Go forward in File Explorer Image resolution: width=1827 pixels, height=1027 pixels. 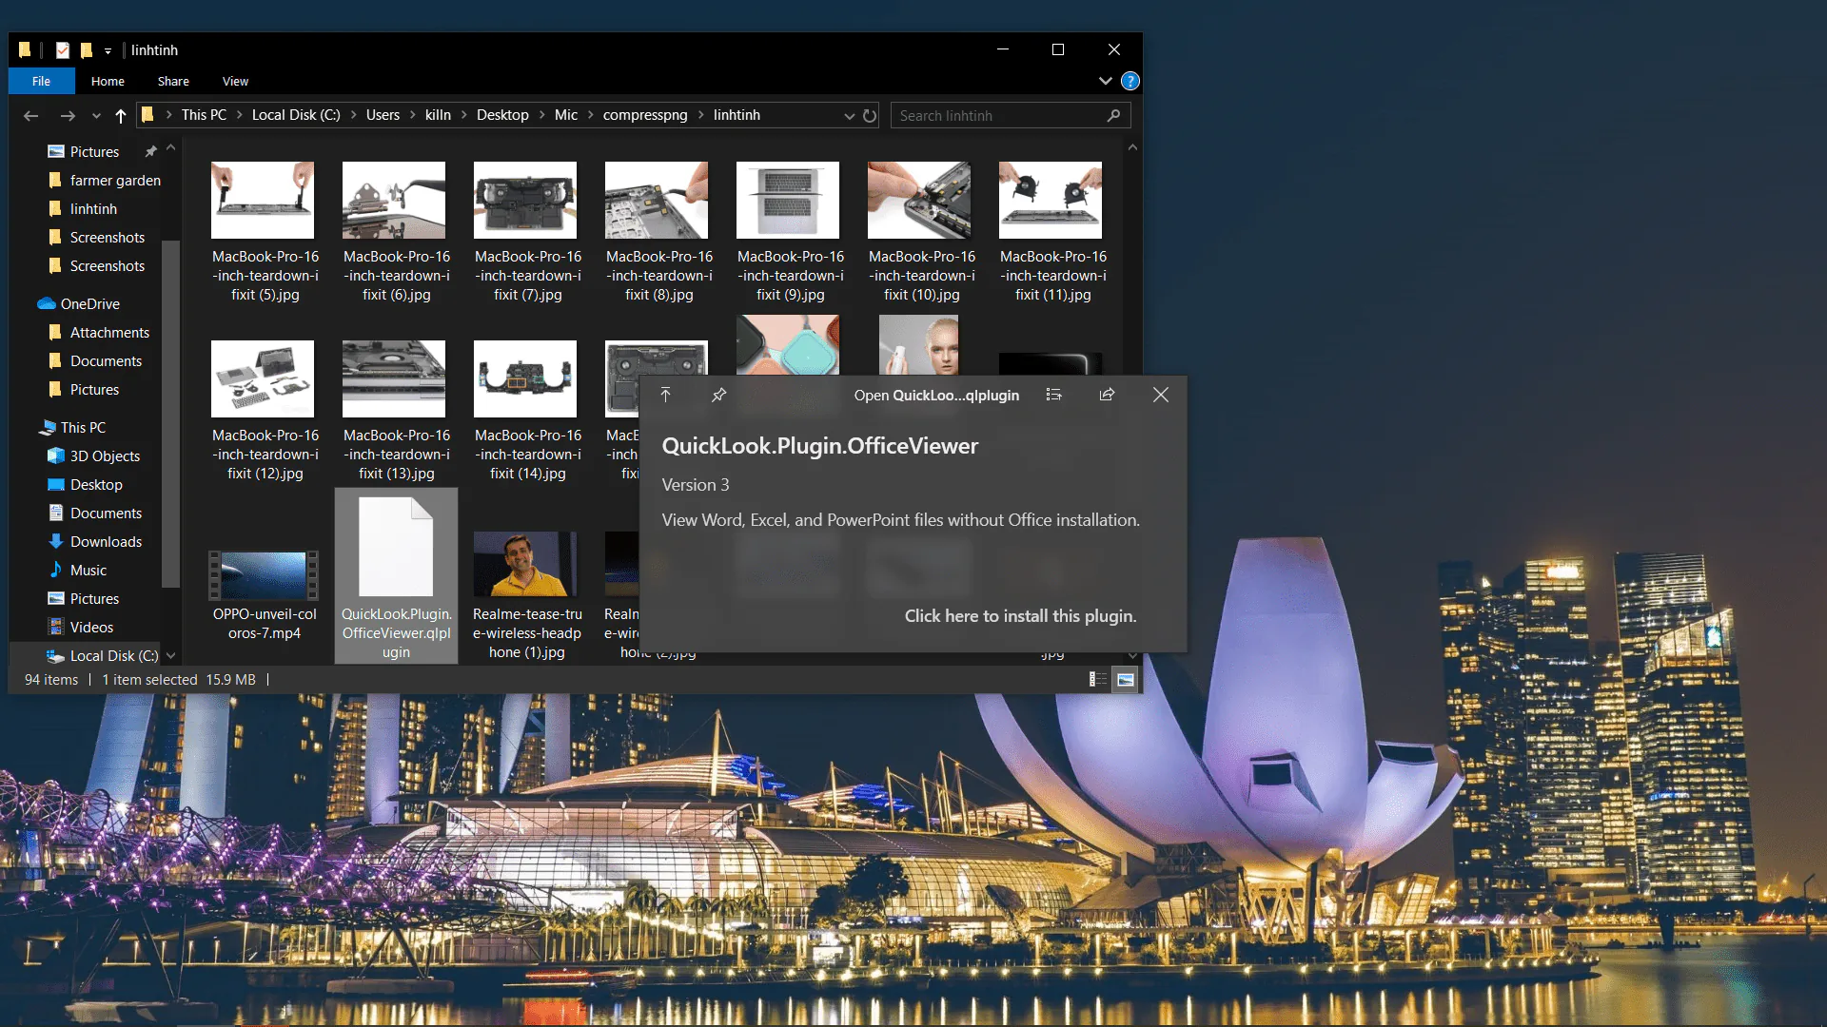tap(68, 115)
